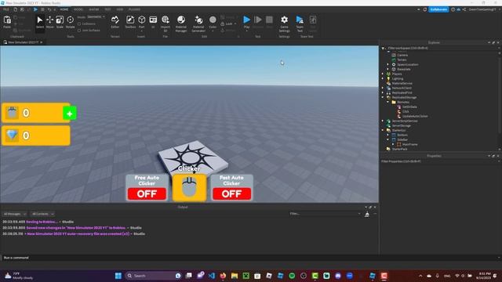Start the game with Play button

[x=246, y=22]
